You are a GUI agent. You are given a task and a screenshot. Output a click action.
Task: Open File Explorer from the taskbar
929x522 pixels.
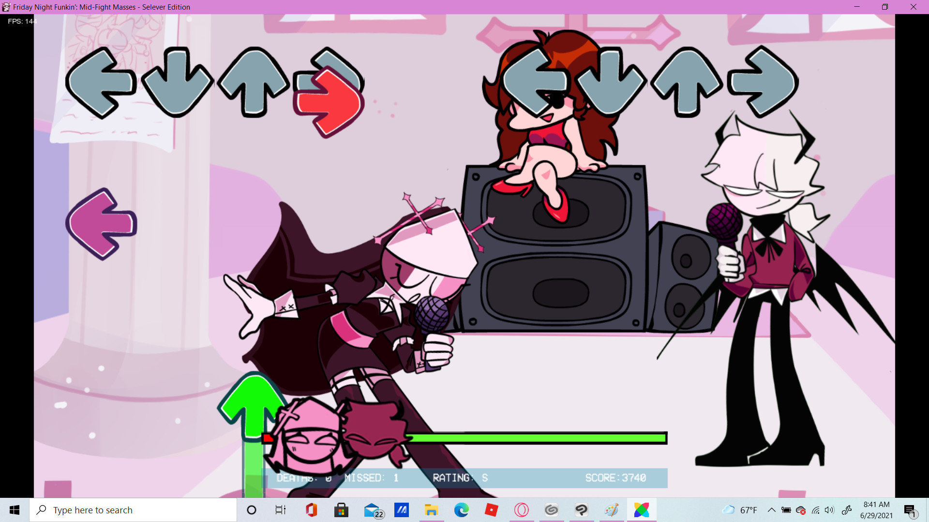[x=431, y=510]
